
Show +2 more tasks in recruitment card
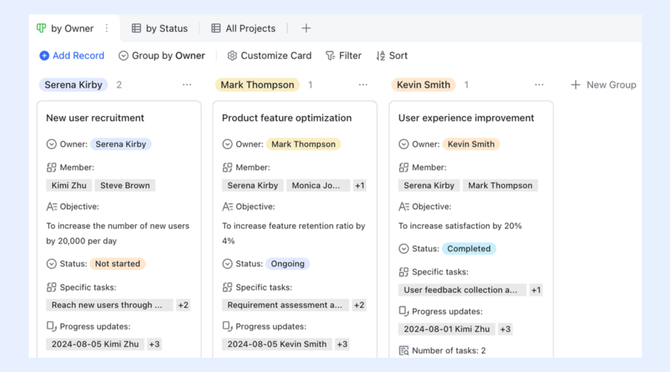(183, 305)
